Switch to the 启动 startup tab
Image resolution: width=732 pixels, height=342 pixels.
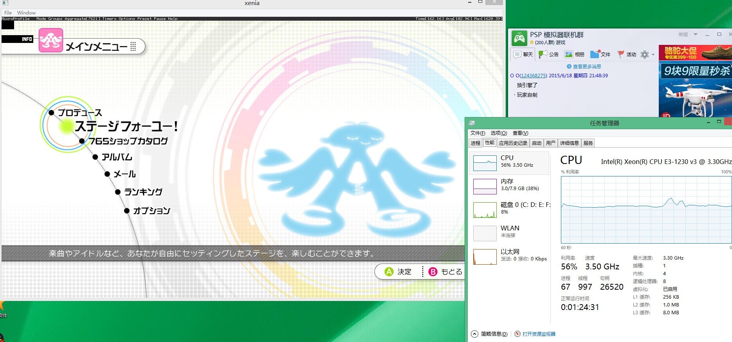537,143
